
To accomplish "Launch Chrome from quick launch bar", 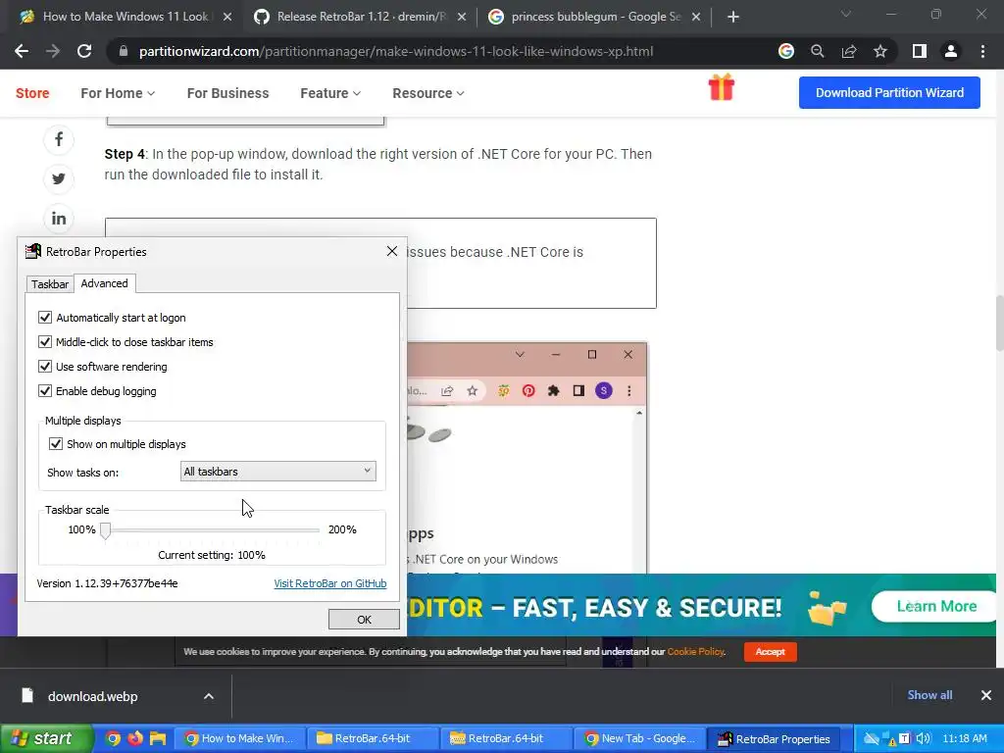I will coord(113,738).
